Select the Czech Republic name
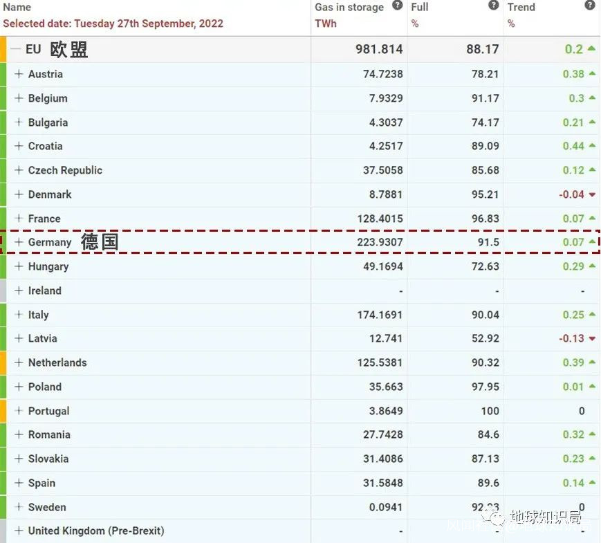The height and width of the screenshot is (543, 601). 65,170
